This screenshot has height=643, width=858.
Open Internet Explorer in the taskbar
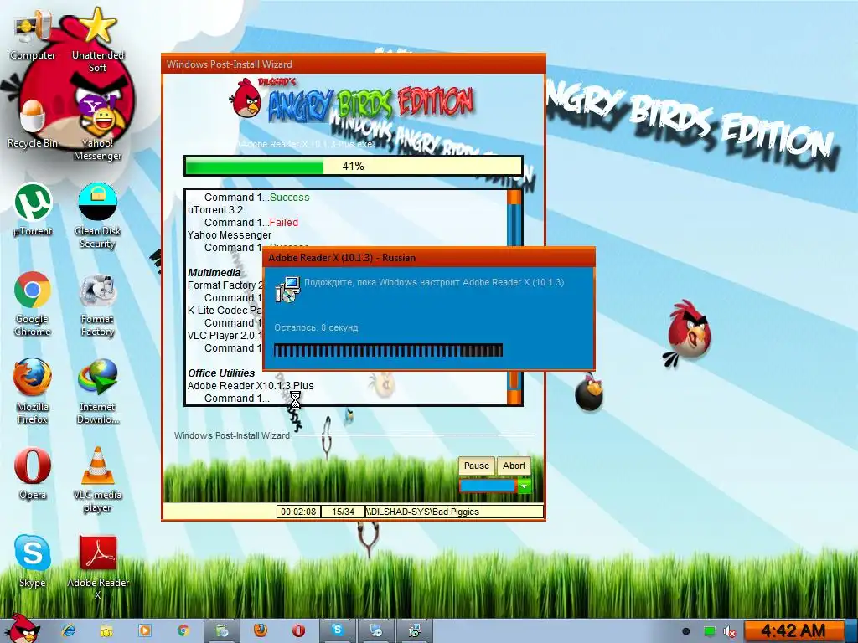click(x=69, y=630)
